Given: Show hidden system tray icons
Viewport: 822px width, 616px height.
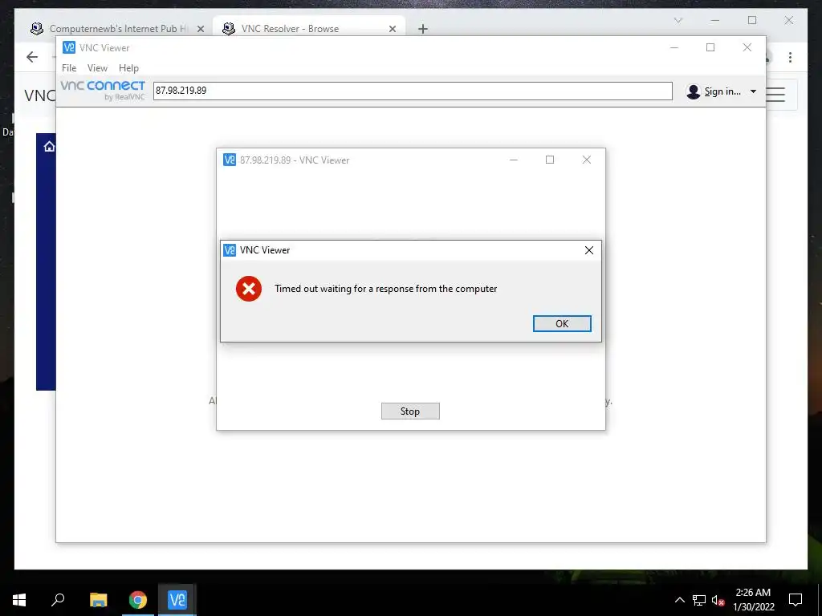Looking at the screenshot, I should pos(679,600).
